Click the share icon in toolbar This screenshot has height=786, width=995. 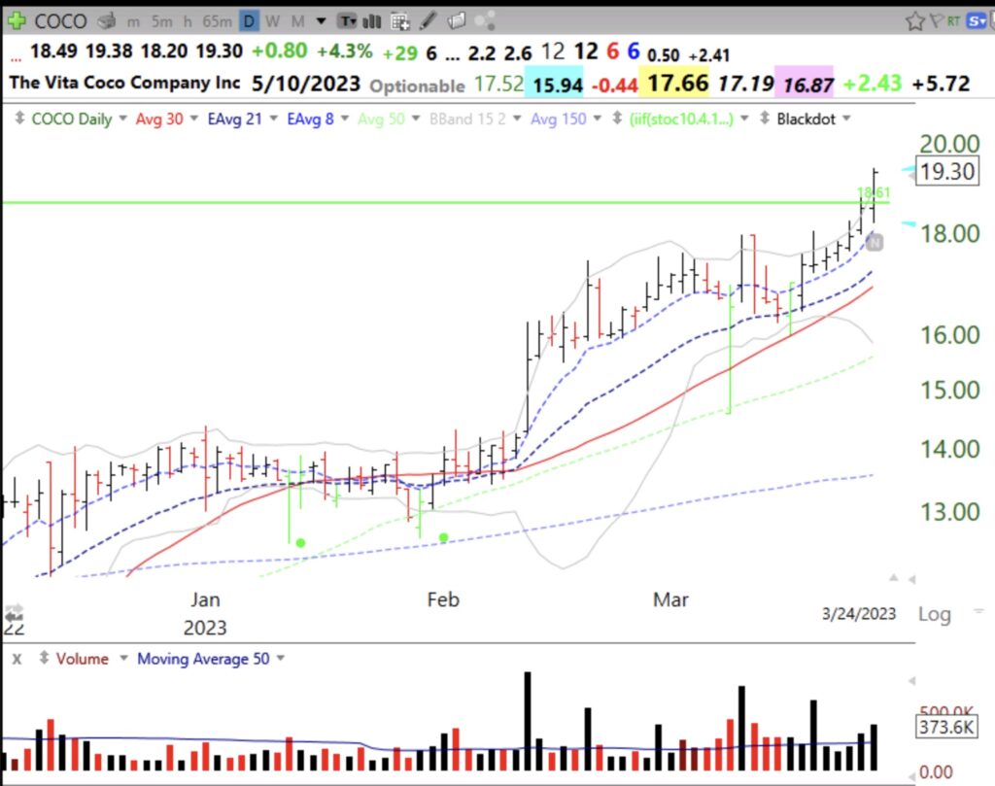(484, 21)
